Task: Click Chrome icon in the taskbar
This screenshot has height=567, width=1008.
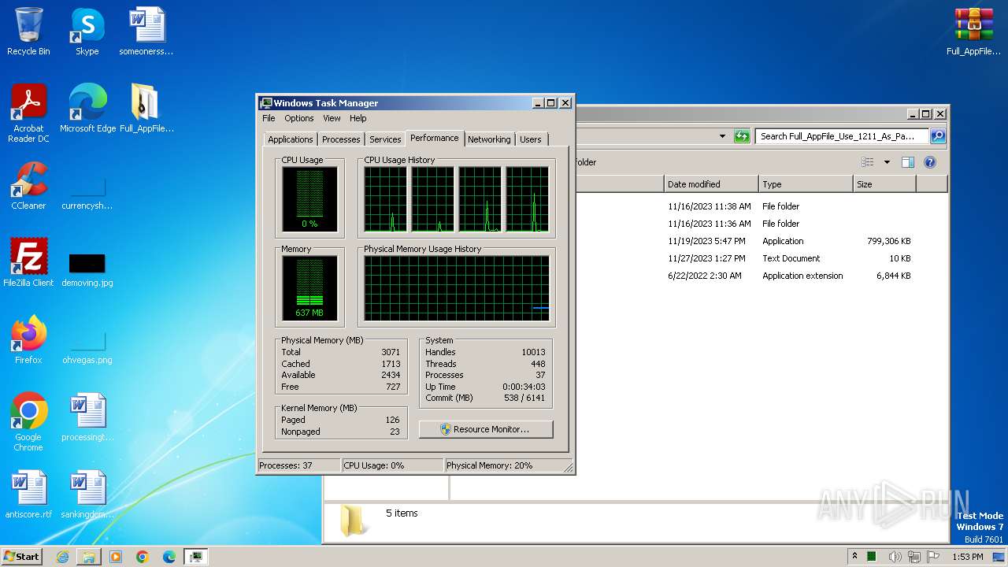Action: coord(143,557)
